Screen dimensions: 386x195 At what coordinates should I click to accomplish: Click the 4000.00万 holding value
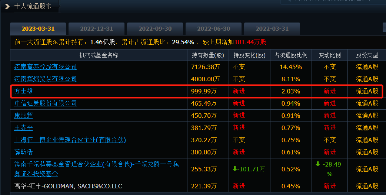(205, 79)
